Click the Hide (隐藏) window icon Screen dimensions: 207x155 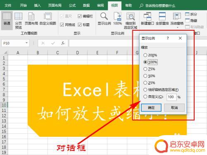click(187, 20)
